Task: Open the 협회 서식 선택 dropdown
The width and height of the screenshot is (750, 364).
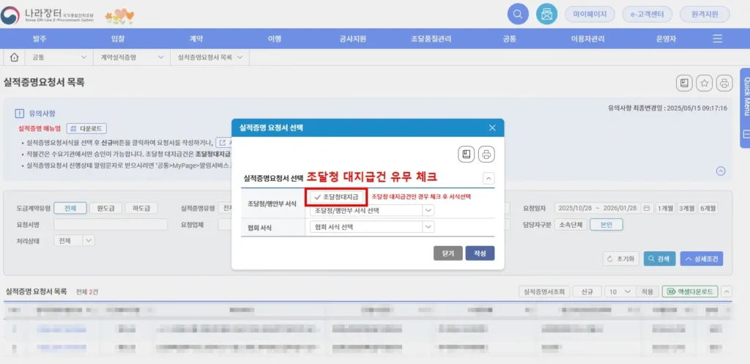Action: [x=372, y=228]
